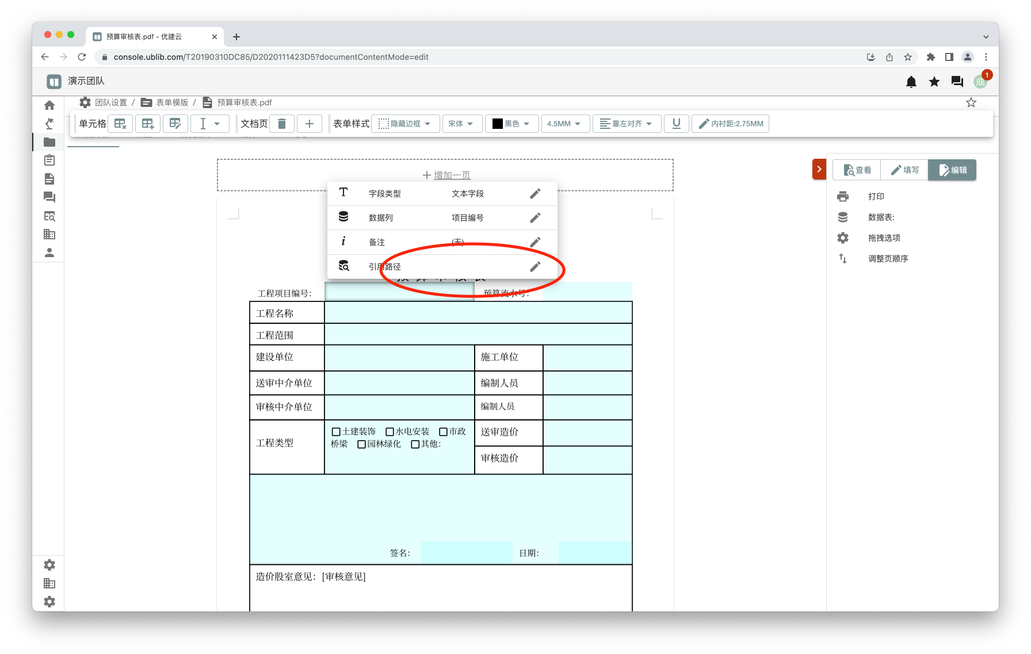Expand the 4.5MM size dropdown
Screen dimensions: 1031x654
click(564, 124)
